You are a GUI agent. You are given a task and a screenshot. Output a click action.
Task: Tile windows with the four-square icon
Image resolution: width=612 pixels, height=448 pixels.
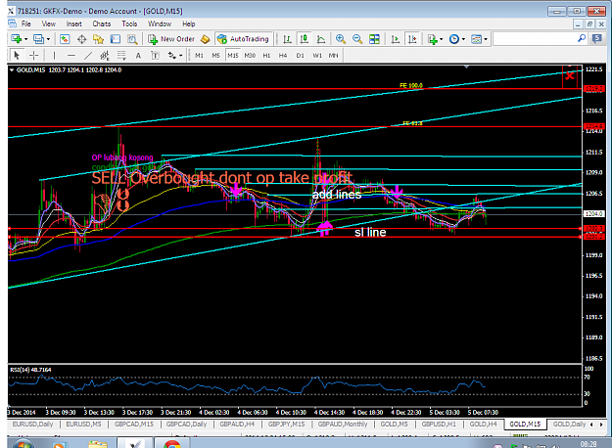(374, 39)
